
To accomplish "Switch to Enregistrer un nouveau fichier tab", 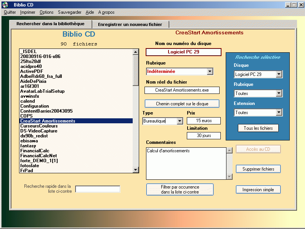I will click(130, 24).
